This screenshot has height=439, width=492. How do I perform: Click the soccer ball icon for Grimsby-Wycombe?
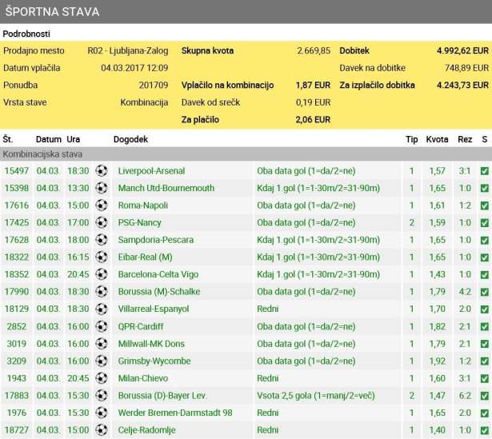tap(102, 361)
